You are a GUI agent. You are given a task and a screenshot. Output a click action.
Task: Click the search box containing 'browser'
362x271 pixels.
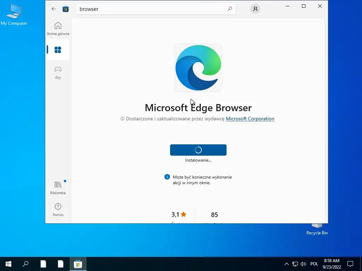click(x=156, y=9)
